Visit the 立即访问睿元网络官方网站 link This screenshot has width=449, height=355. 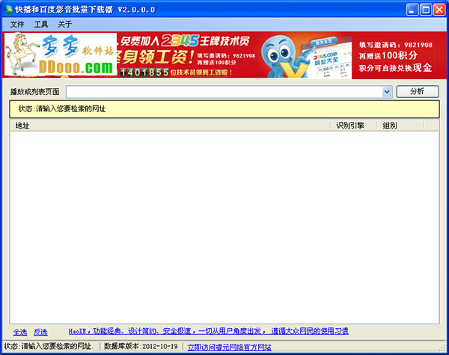(230, 348)
